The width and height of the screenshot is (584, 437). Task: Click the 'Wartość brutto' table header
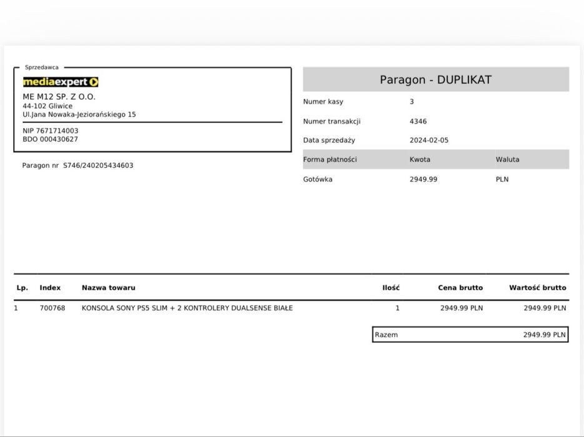(x=537, y=288)
